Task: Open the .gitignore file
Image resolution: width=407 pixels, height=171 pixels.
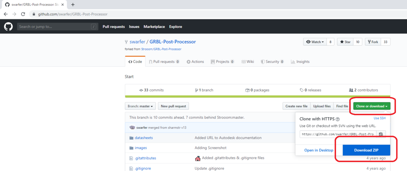Action: (143, 168)
